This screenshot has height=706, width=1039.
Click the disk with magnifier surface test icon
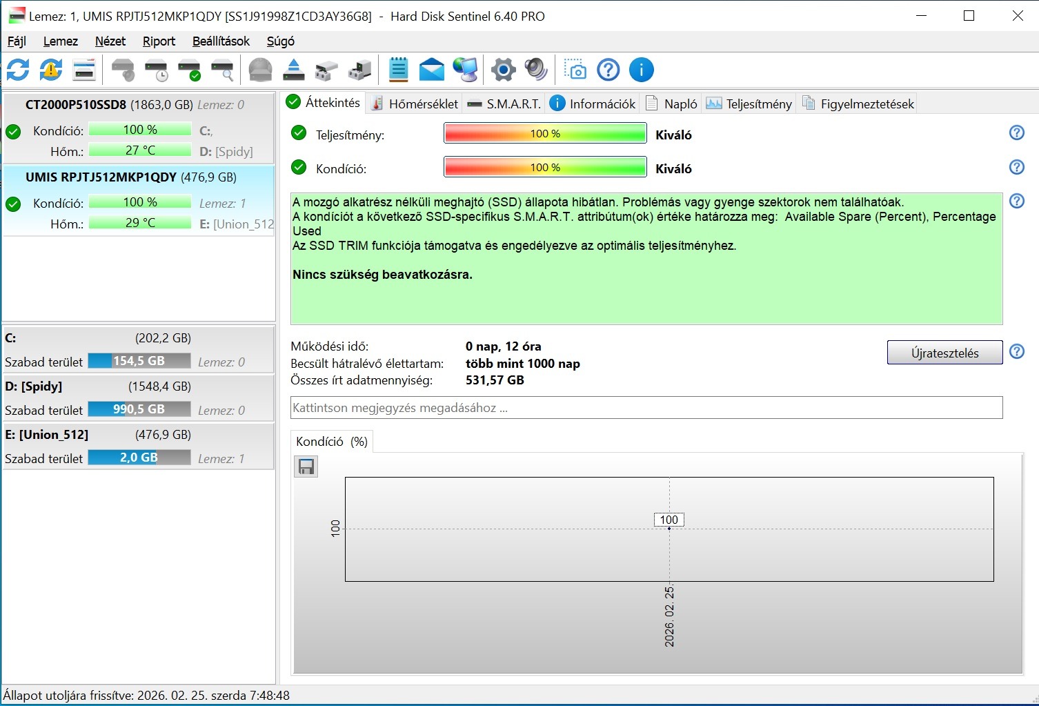223,70
